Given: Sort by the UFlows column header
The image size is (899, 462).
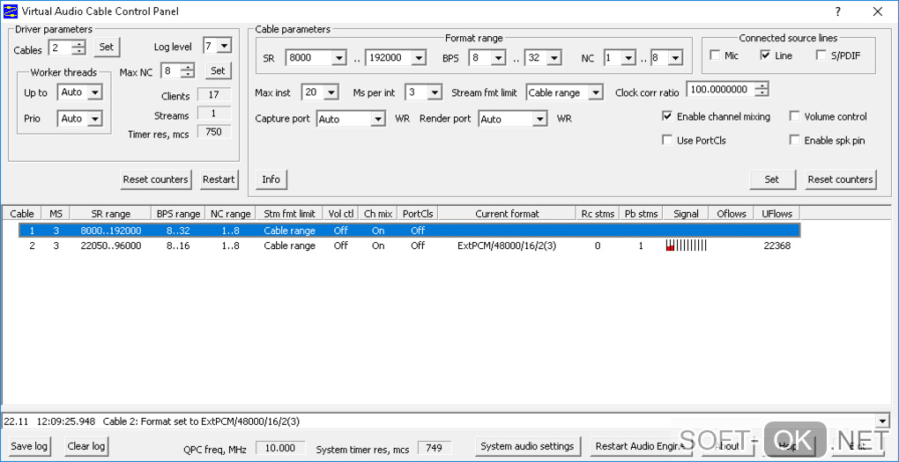Looking at the screenshot, I should click(776, 214).
